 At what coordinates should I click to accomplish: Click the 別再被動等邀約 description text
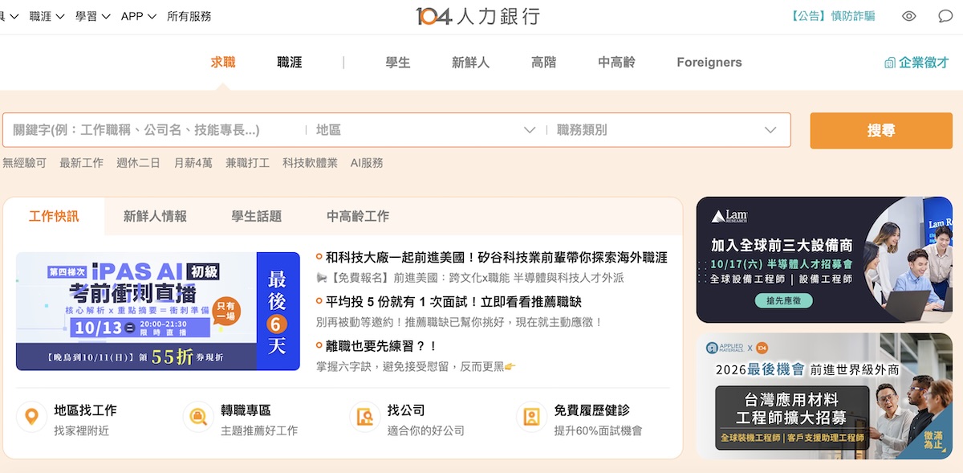click(x=459, y=322)
